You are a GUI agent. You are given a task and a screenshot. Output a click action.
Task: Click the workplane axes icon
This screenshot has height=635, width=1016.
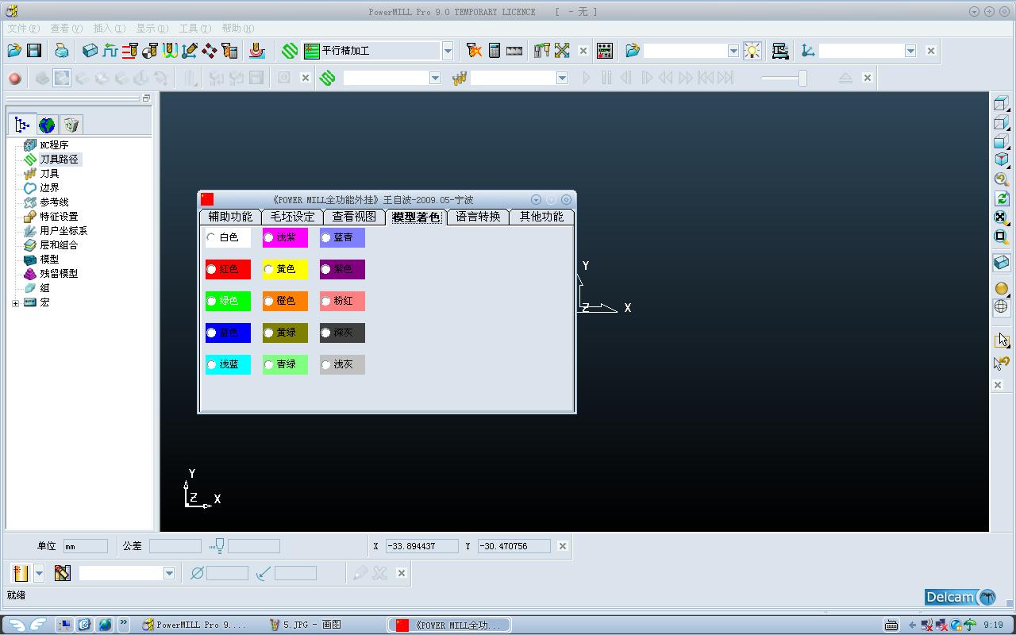[x=808, y=51]
